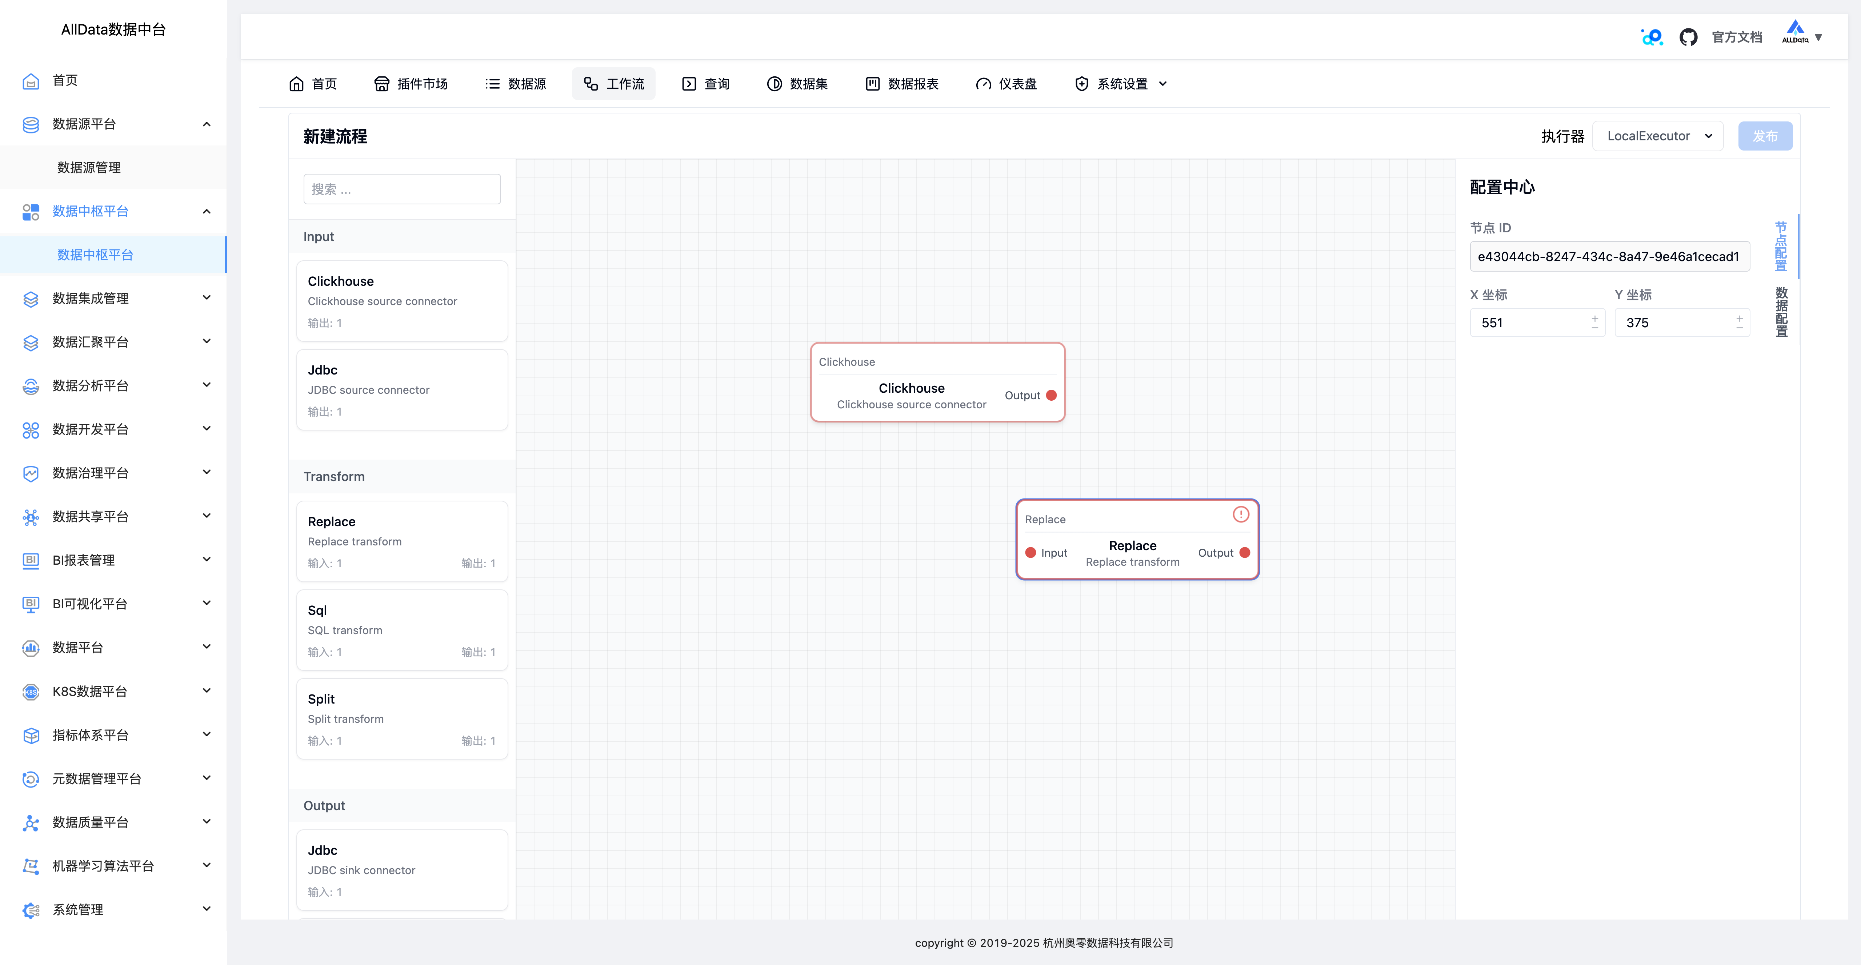Click the 系统管理 gear icon

click(30, 910)
